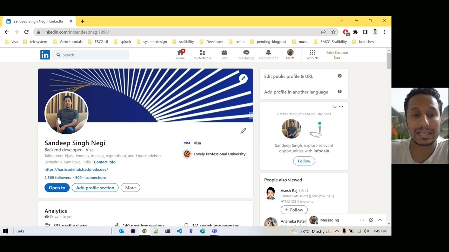Image resolution: width=449 pixels, height=252 pixels.
Task: Focus the LinkedIn search field
Action: [x=91, y=55]
